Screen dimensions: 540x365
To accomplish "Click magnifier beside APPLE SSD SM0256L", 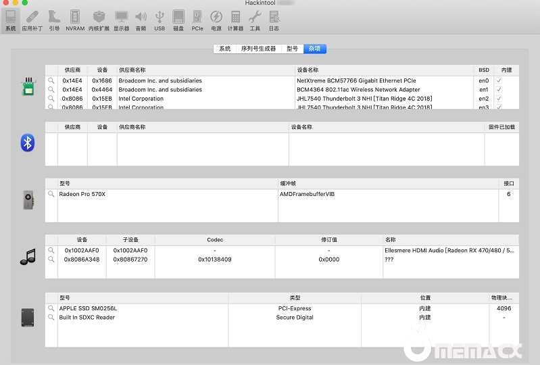I will point(51,308).
